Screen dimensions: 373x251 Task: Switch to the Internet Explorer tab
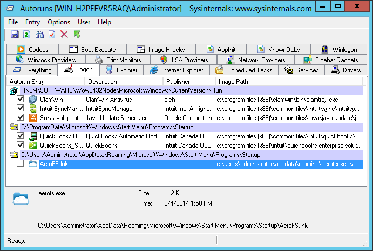[x=177, y=70]
